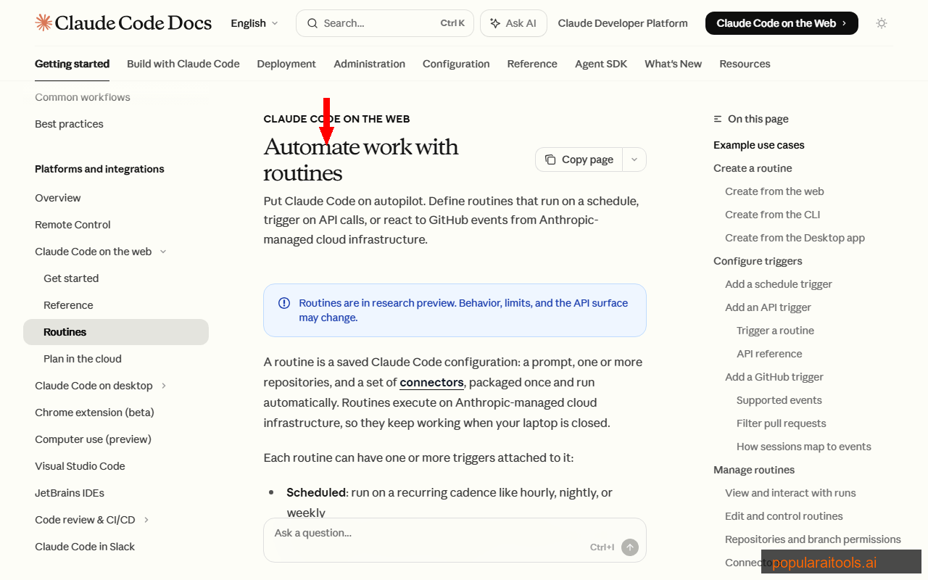This screenshot has height=580, width=928.
Task: Click the Ask AI sparkle icon
Action: click(497, 22)
